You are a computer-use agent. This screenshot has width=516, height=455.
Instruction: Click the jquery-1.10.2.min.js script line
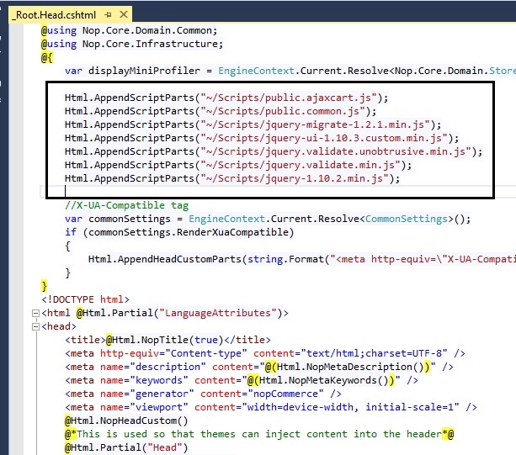pyautogui.click(x=232, y=178)
